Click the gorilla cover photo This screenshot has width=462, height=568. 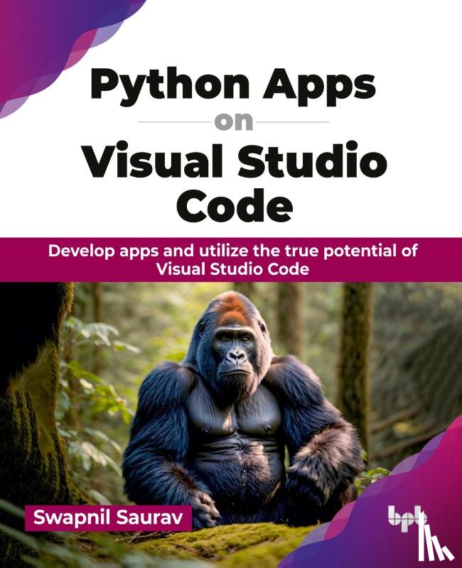[231, 425]
